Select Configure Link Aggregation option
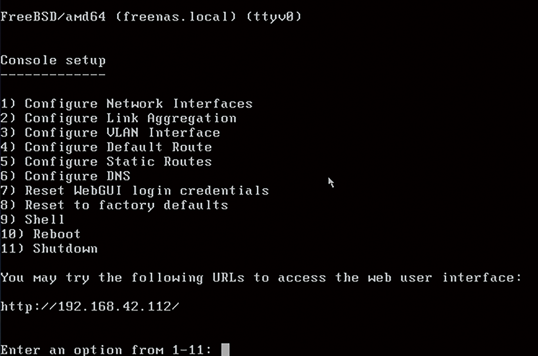 [118, 119]
